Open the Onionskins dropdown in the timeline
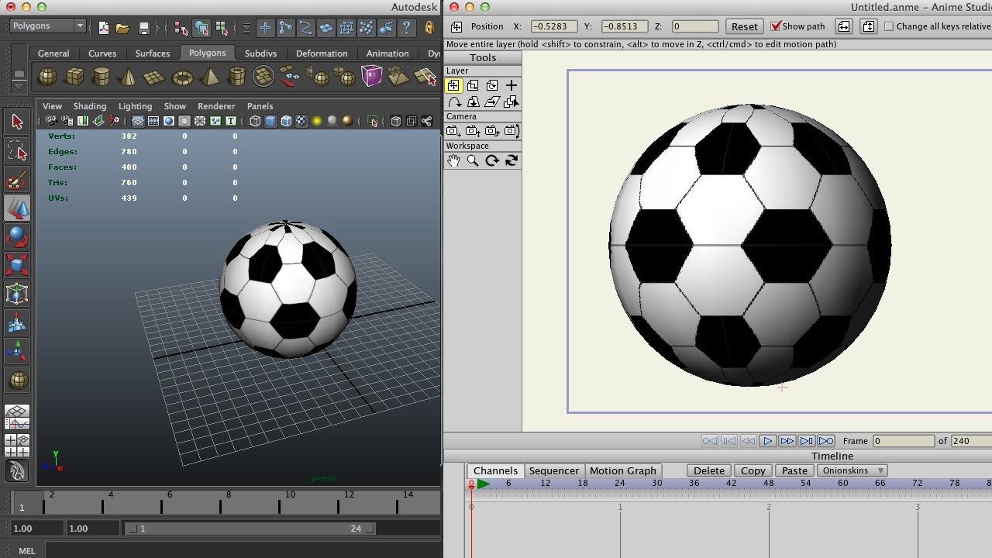The width and height of the screenshot is (992, 558). pyautogui.click(x=854, y=470)
